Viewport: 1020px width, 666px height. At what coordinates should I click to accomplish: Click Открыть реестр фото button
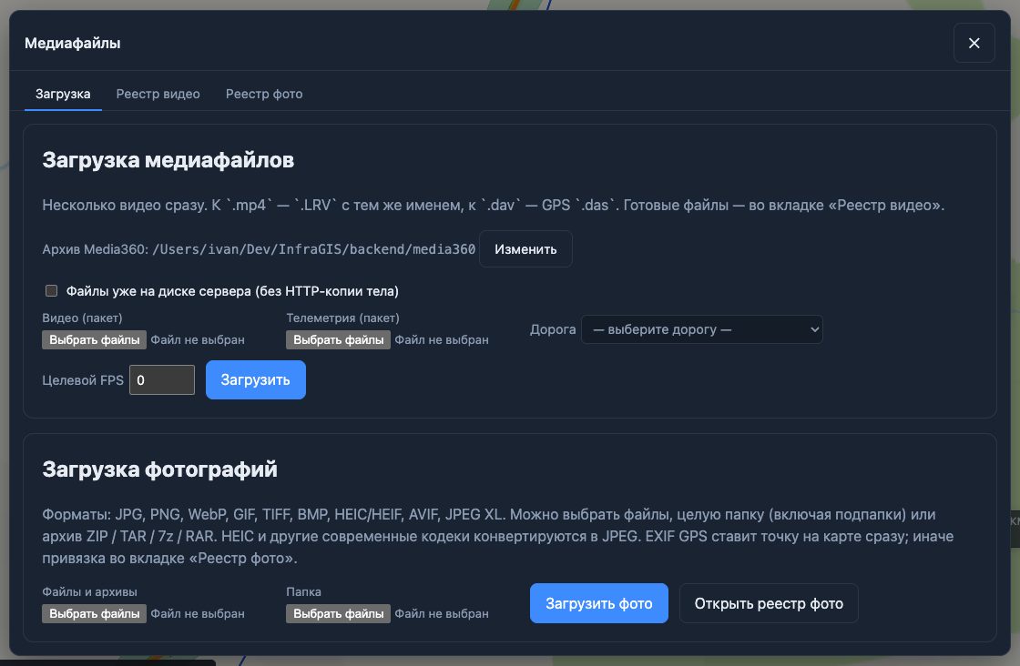[x=769, y=603]
